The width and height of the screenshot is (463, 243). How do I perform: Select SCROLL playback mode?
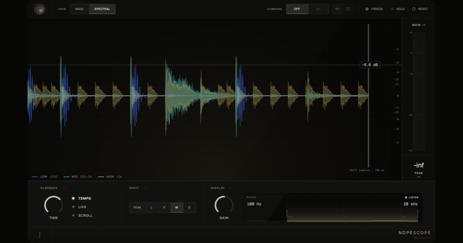83,215
